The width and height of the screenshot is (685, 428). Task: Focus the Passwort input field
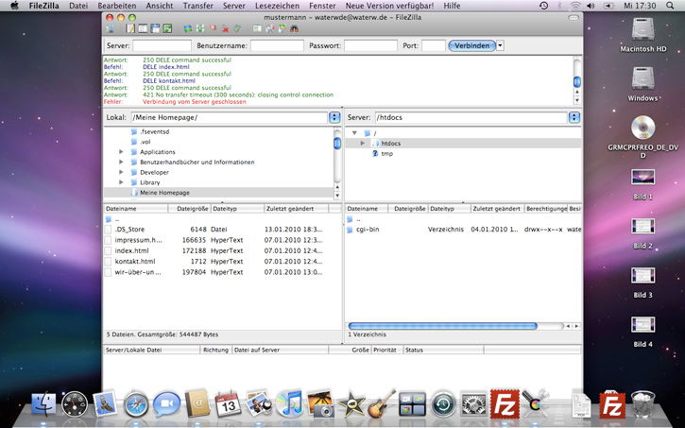tap(370, 45)
